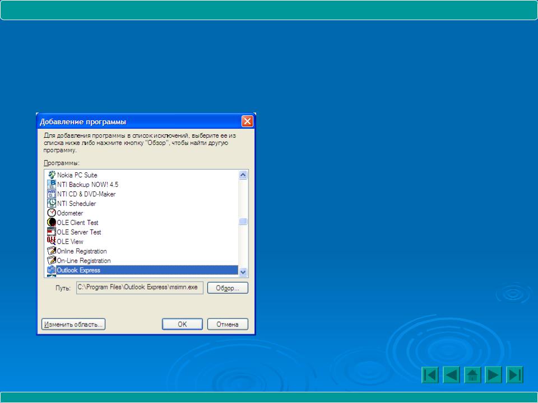Click the NTI Backup NOW! 4.5 icon
This screenshot has height=403, width=538.
point(52,184)
